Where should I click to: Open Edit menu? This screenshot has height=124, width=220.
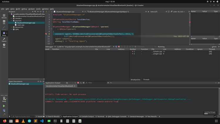(7, 9)
